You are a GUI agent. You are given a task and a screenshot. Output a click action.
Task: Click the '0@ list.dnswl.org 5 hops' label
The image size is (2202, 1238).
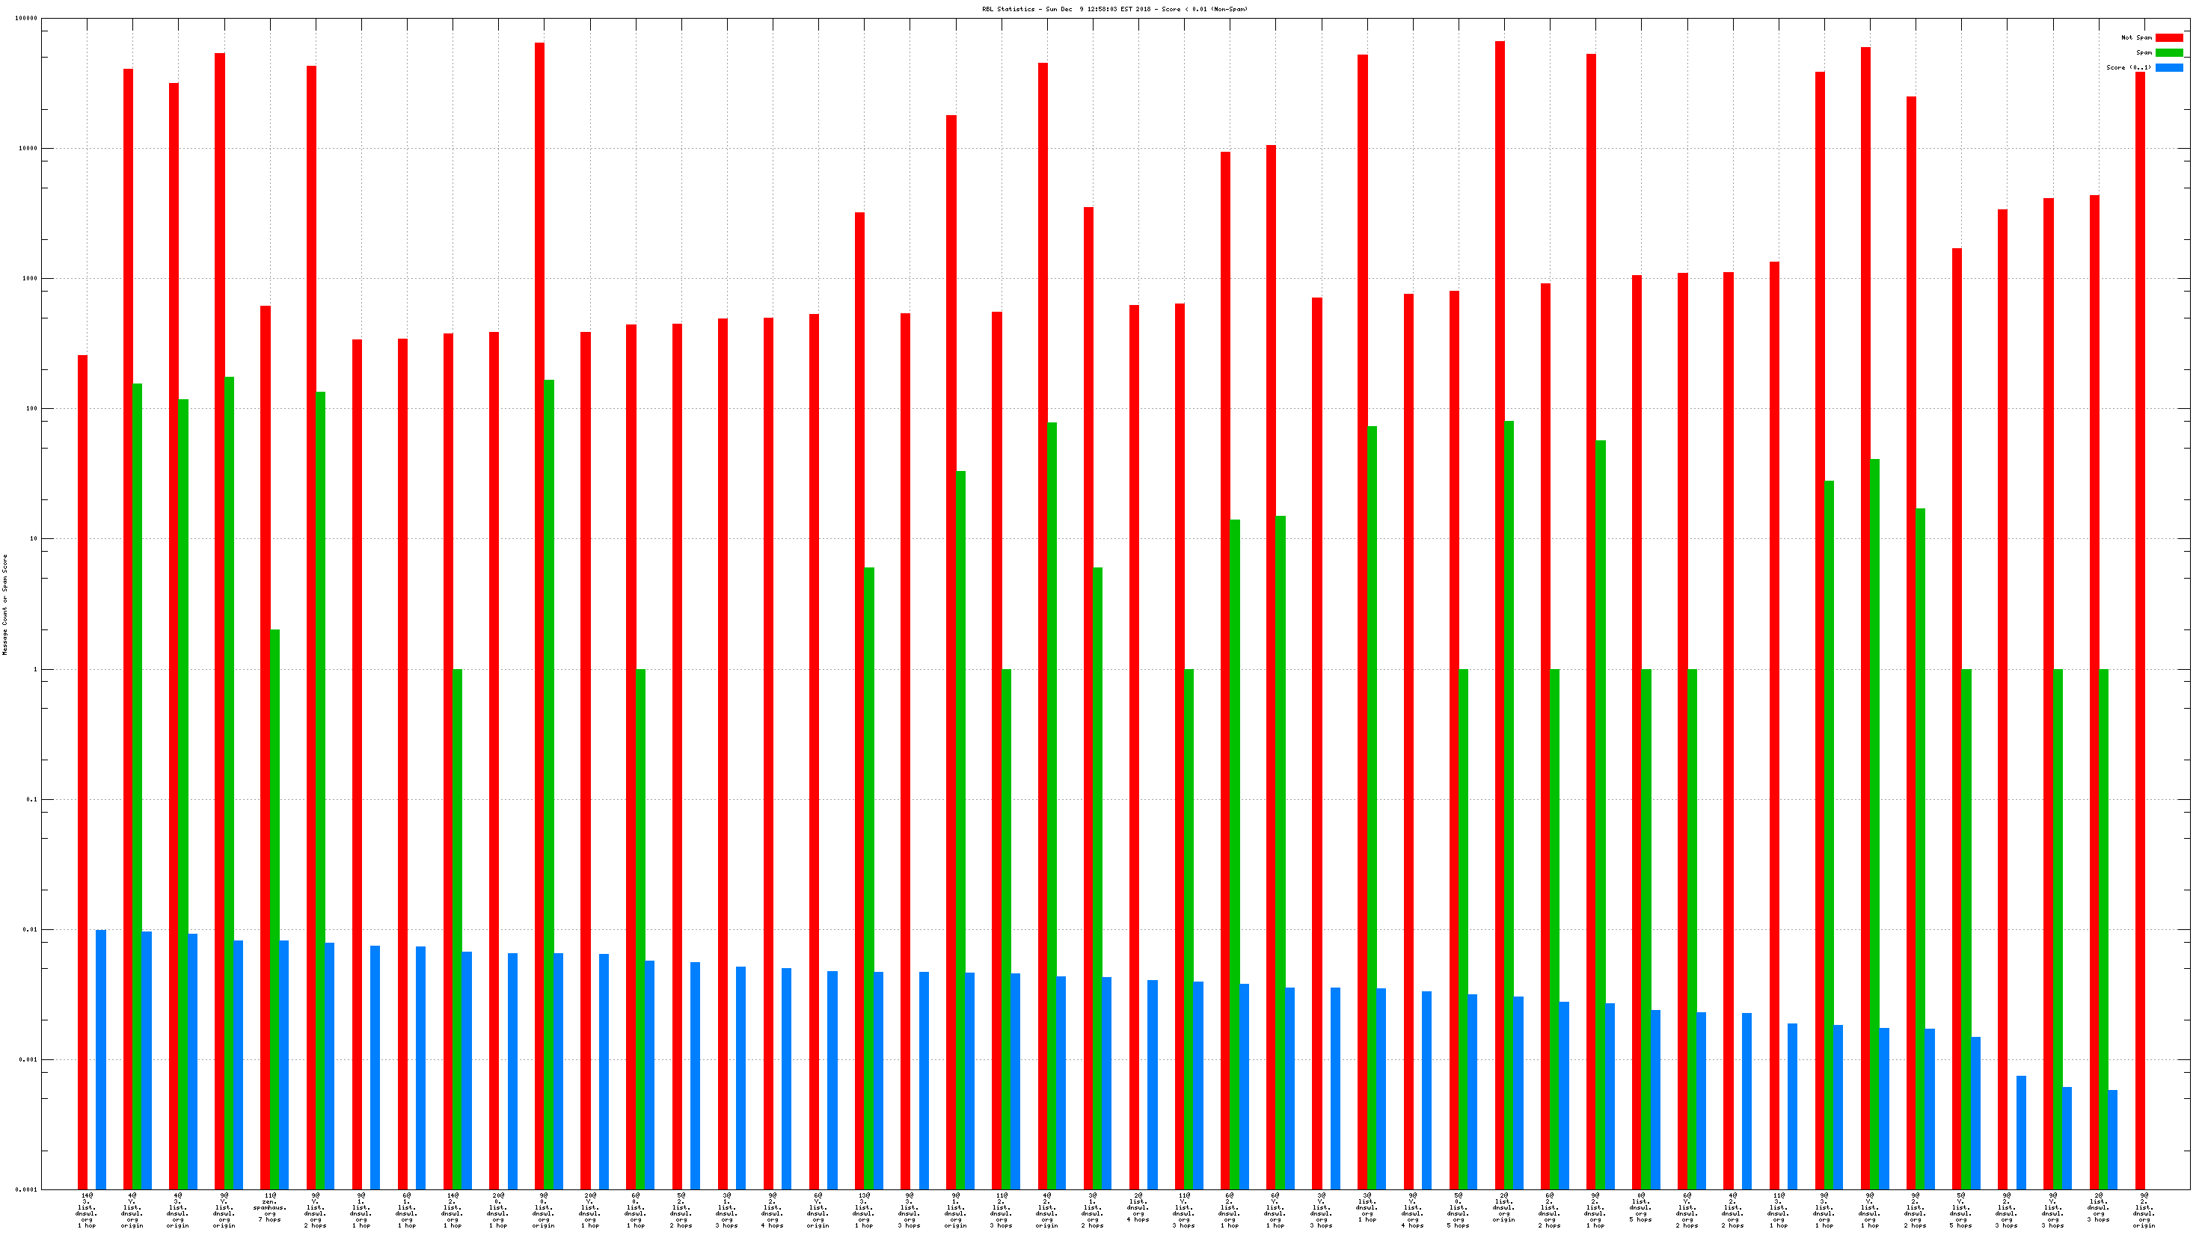[x=1641, y=1209]
